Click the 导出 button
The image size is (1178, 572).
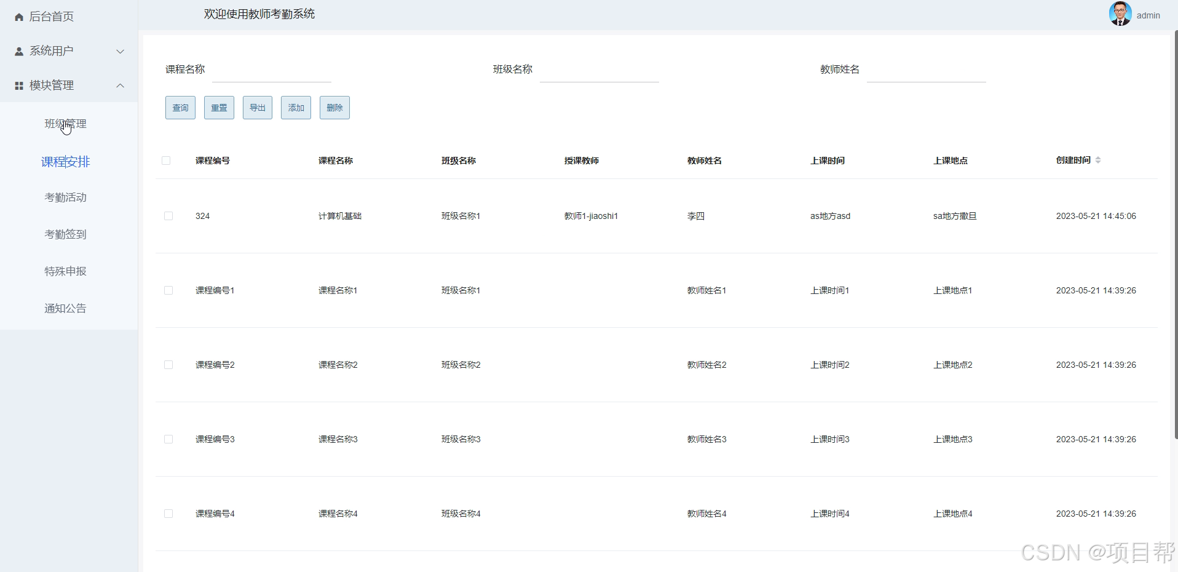(x=258, y=108)
